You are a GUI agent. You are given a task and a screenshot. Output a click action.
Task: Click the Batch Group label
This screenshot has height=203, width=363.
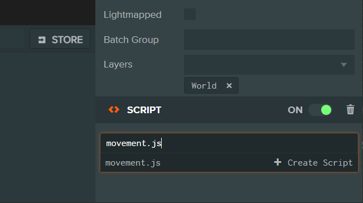point(131,40)
